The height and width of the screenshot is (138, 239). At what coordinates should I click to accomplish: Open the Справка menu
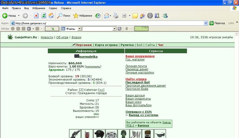coord(66,8)
